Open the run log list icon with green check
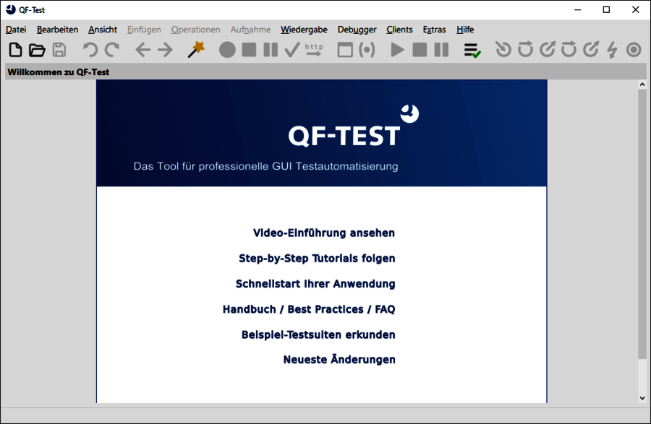 [x=472, y=50]
